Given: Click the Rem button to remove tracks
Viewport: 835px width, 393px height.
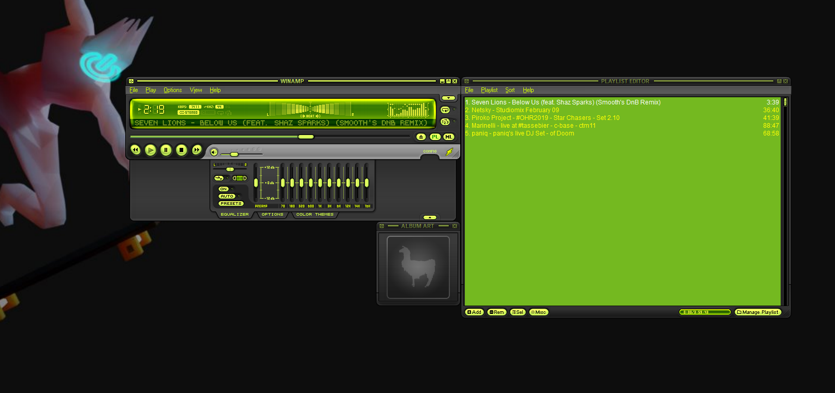Looking at the screenshot, I should point(496,312).
